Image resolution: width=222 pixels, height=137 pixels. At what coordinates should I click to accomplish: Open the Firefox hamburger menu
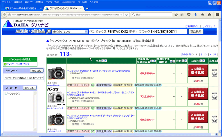tap(217, 15)
